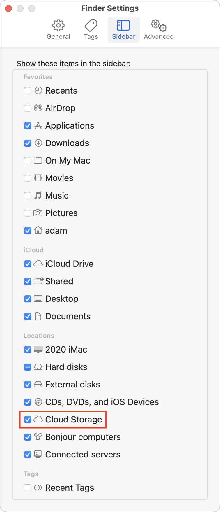
Task: Click the Movies filmstrip icon
Action: pos(38,178)
